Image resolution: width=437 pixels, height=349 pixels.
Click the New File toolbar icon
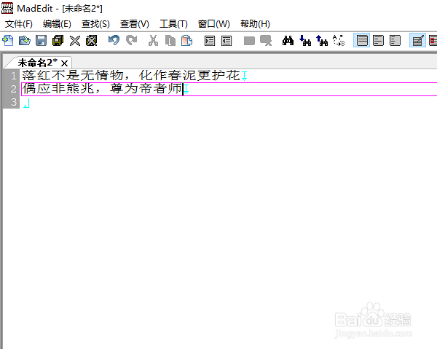pyautogui.click(x=8, y=41)
